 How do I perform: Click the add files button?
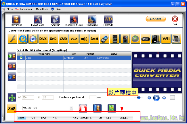(x=12, y=56)
